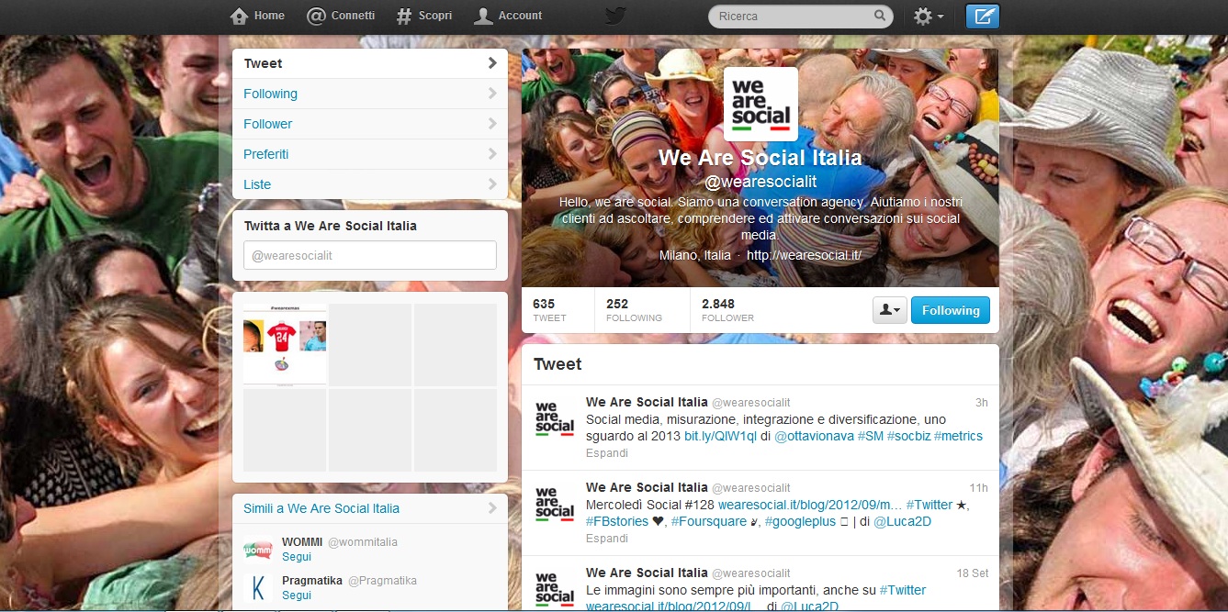The image size is (1228, 612).
Task: Select Preferiti in the sidebar
Action: point(369,154)
